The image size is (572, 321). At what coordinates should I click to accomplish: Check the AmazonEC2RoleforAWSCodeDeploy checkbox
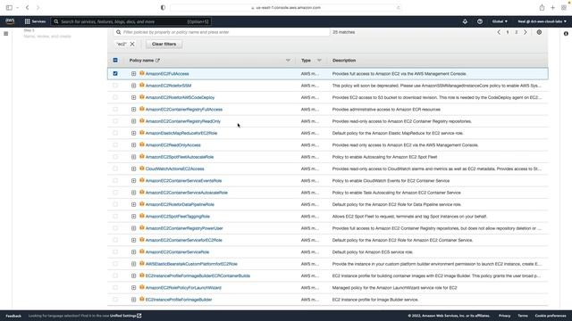click(115, 97)
